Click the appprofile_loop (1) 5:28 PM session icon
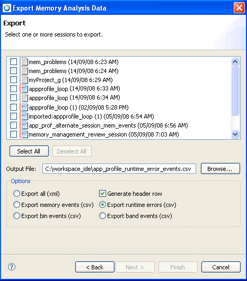 point(24,107)
